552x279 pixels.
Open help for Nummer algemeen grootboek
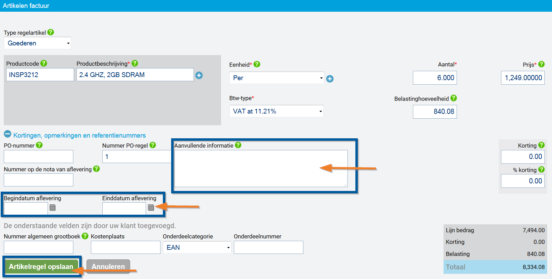[85, 236]
